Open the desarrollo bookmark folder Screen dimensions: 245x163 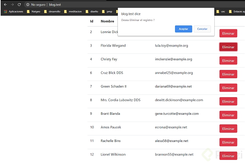[x=52, y=11]
